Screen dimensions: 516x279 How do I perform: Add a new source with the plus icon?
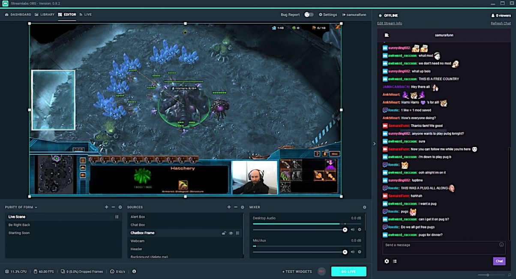tap(229, 207)
